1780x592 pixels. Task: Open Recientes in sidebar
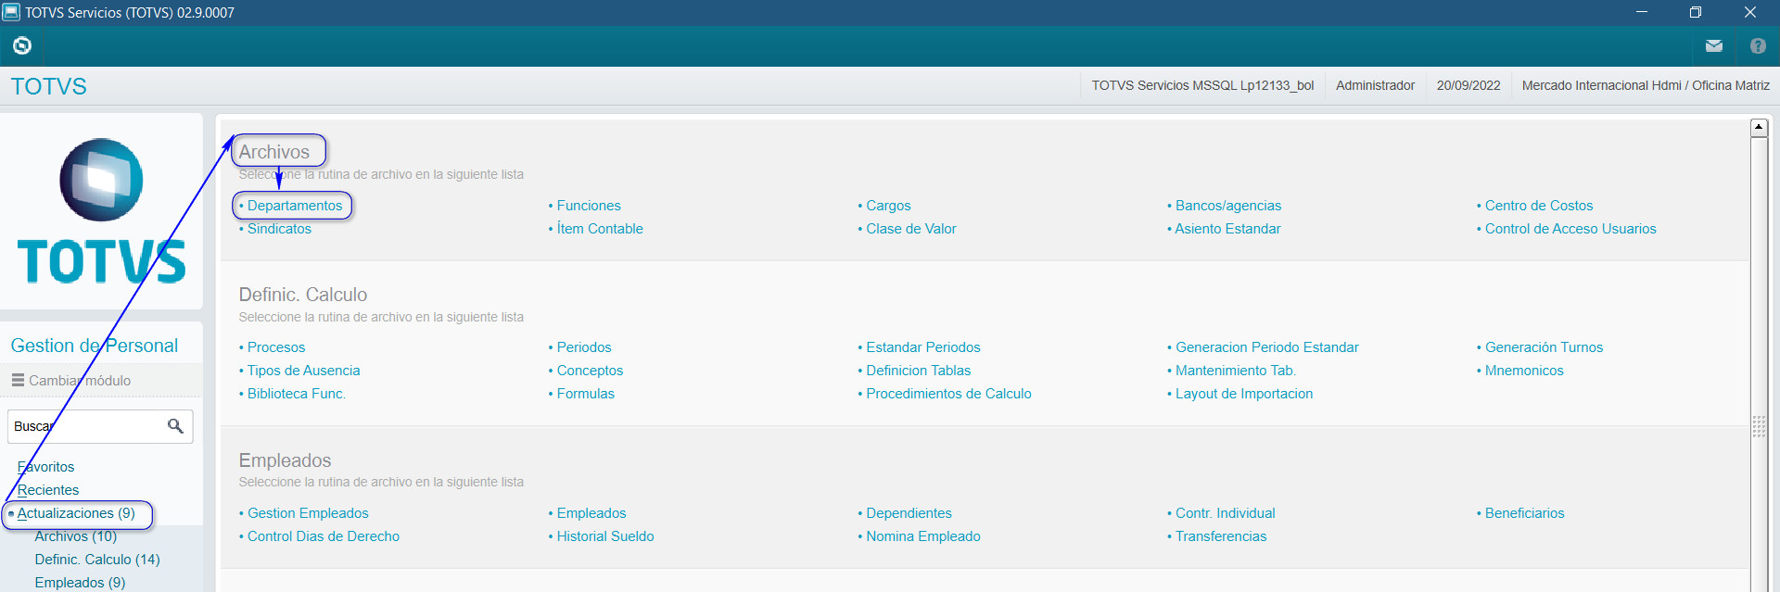pos(48,490)
